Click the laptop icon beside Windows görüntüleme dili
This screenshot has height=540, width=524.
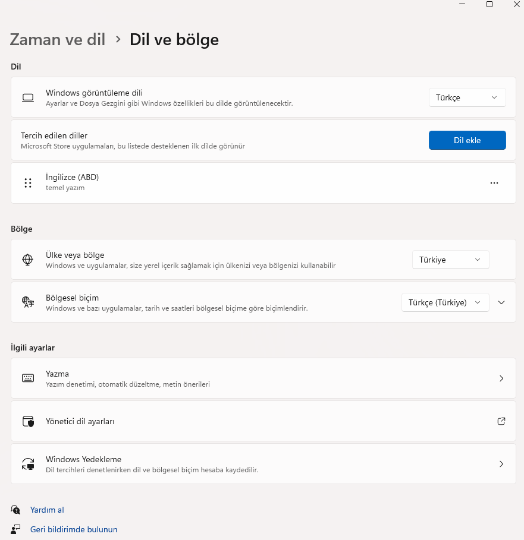tap(28, 97)
